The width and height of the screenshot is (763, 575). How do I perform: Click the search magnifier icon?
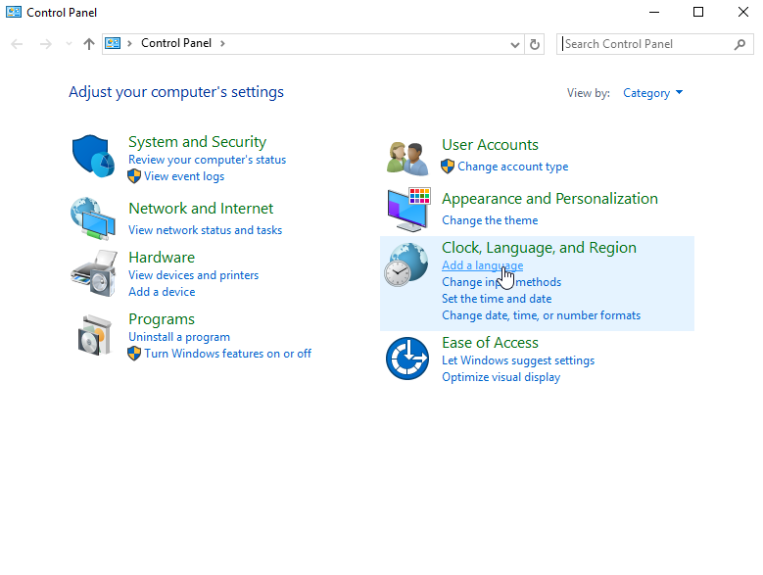pos(739,44)
